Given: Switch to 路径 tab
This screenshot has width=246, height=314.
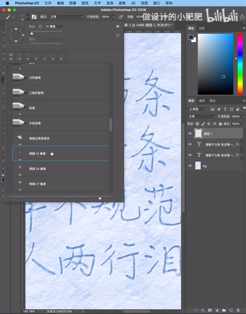Looking at the screenshot, I should point(212,101).
